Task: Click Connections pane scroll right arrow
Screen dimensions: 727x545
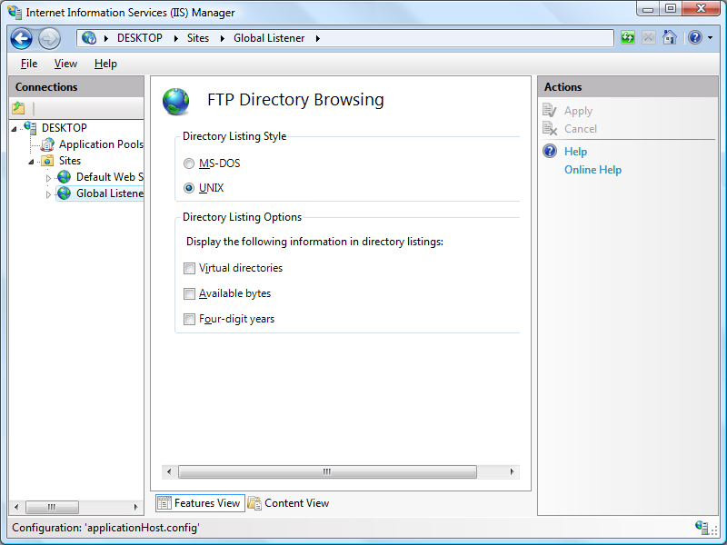Action: 135,507
